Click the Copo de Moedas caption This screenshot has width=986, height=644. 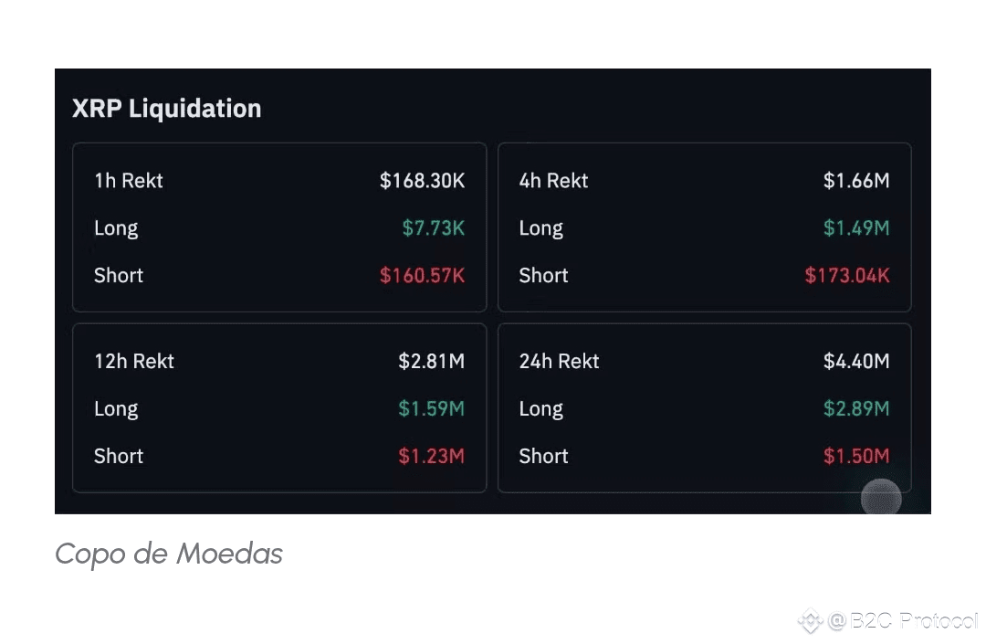[x=169, y=554]
